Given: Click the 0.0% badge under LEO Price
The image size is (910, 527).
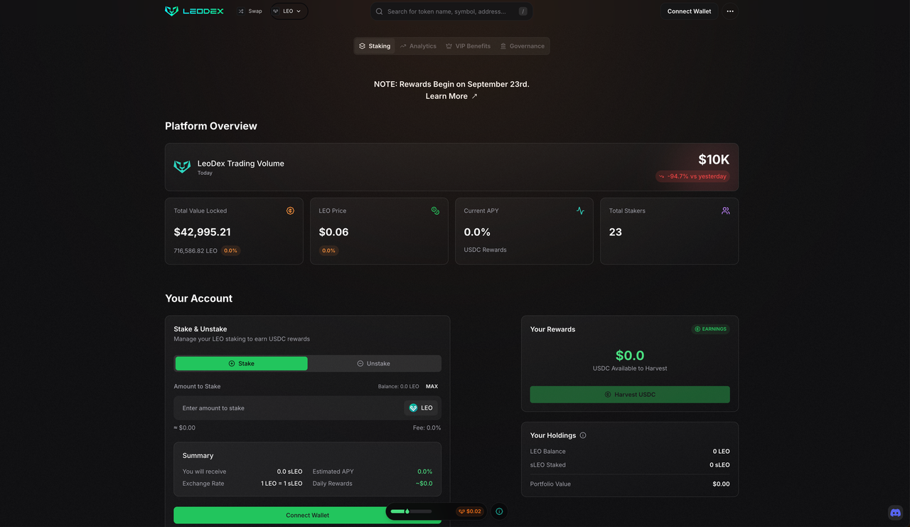Looking at the screenshot, I should (x=328, y=250).
